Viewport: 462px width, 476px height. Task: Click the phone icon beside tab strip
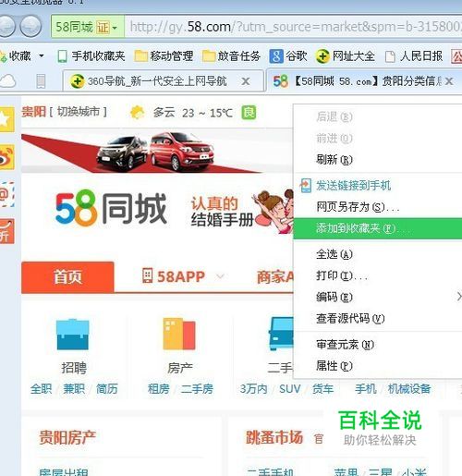click(x=41, y=81)
